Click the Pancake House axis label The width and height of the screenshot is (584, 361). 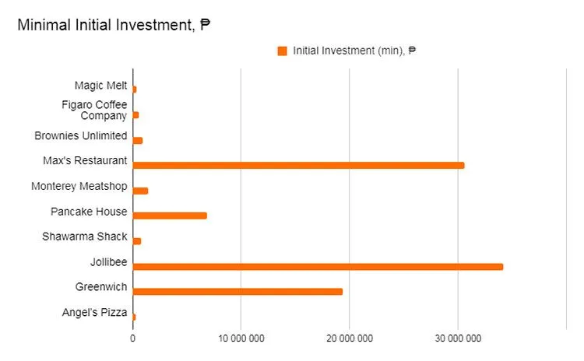(x=89, y=212)
